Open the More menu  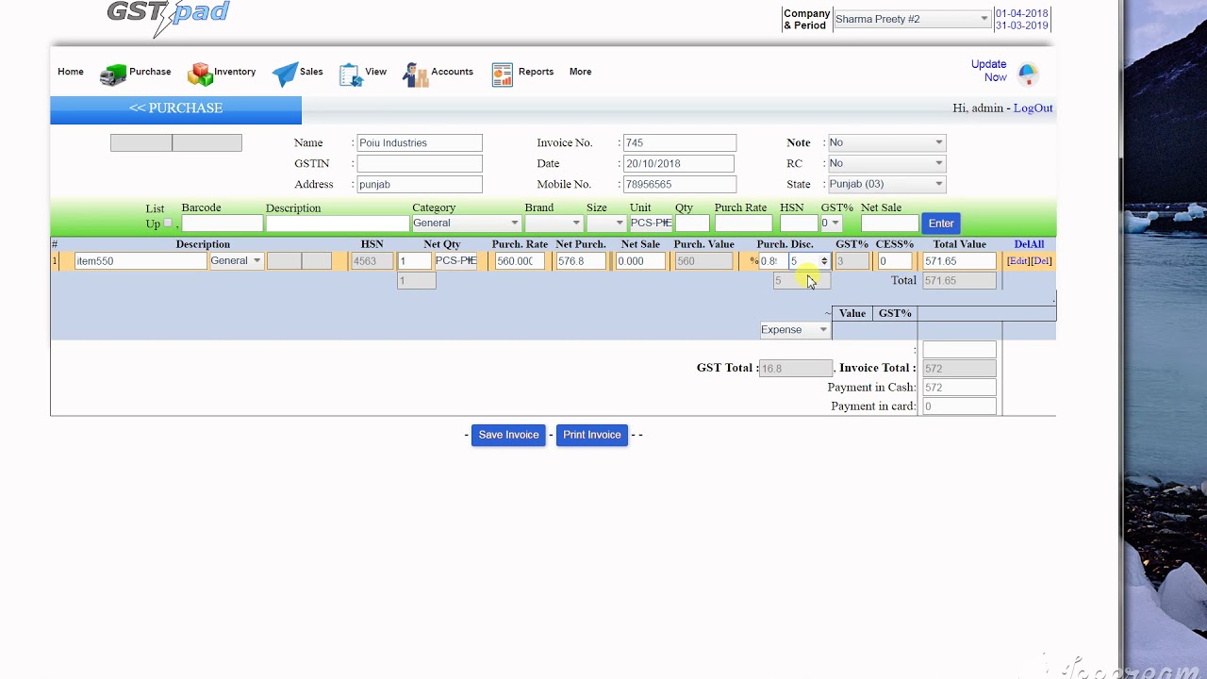click(580, 72)
